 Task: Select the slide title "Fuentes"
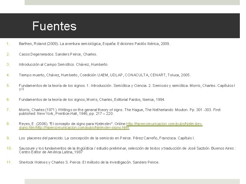pyautogui.click(x=54, y=26)
